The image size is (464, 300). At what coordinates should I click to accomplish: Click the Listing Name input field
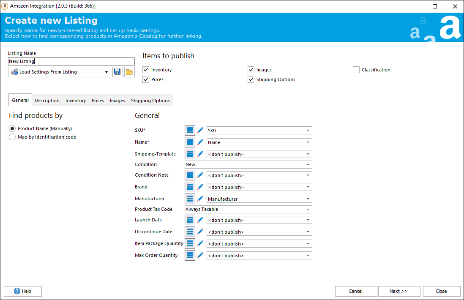pyautogui.click(x=71, y=61)
